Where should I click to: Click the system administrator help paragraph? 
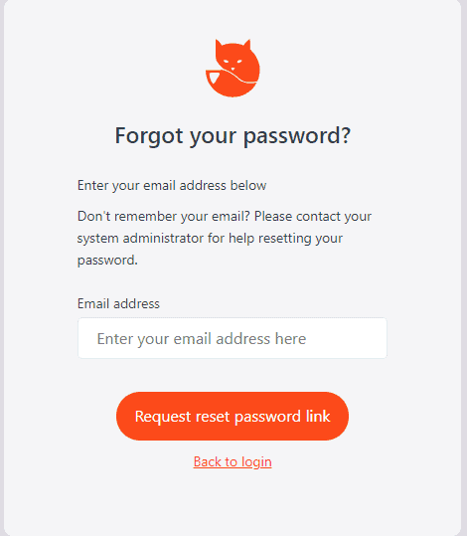tap(225, 239)
